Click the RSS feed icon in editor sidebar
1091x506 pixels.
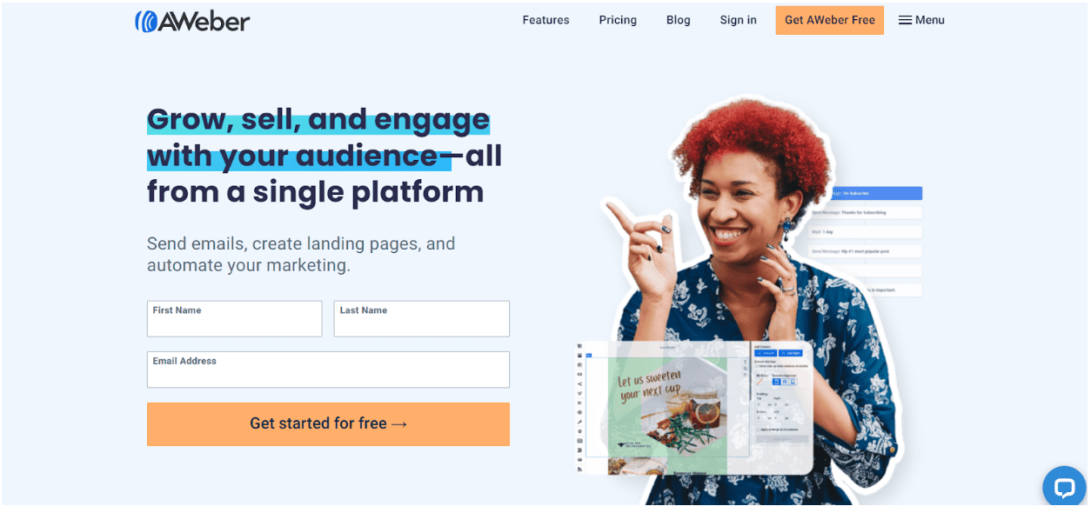579,469
